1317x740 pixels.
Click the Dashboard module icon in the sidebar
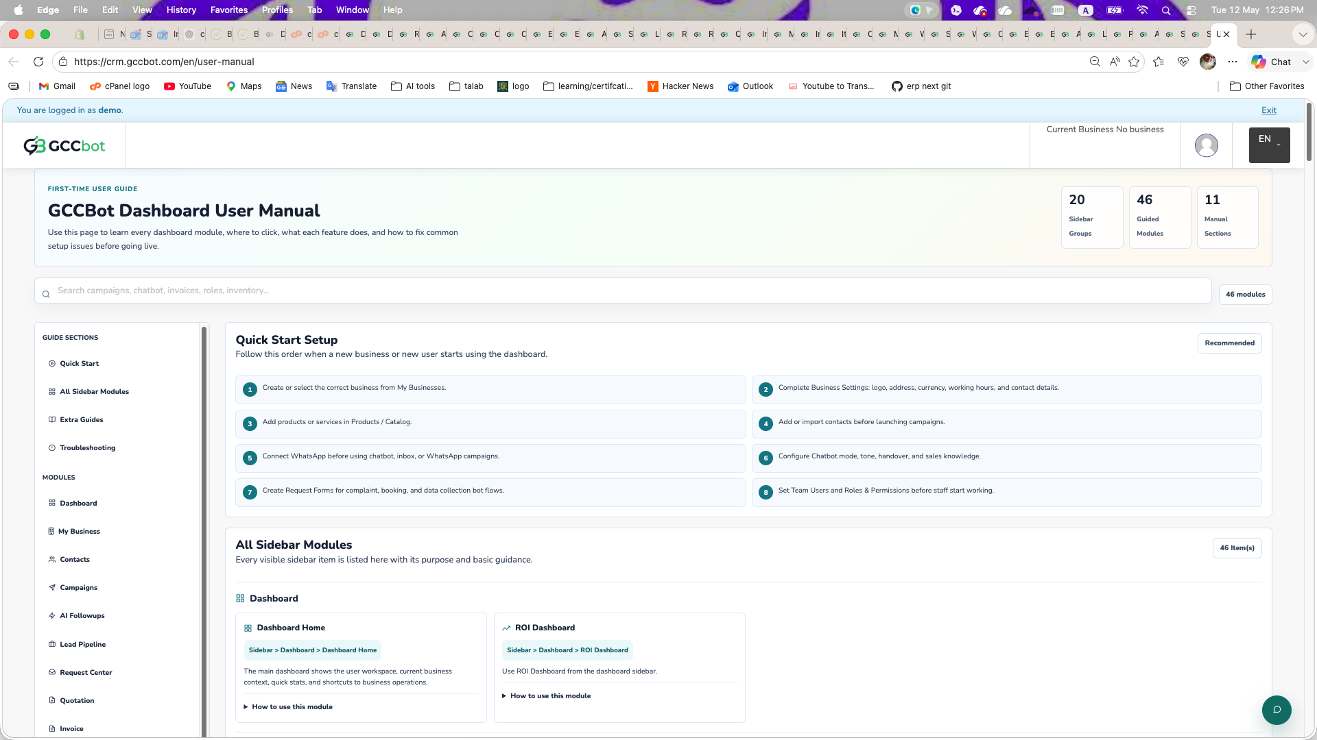[x=52, y=503]
